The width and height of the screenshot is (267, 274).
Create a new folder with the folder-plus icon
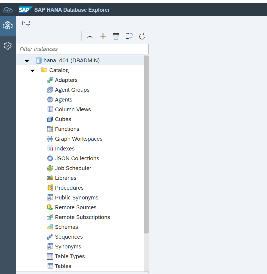[x=129, y=36]
